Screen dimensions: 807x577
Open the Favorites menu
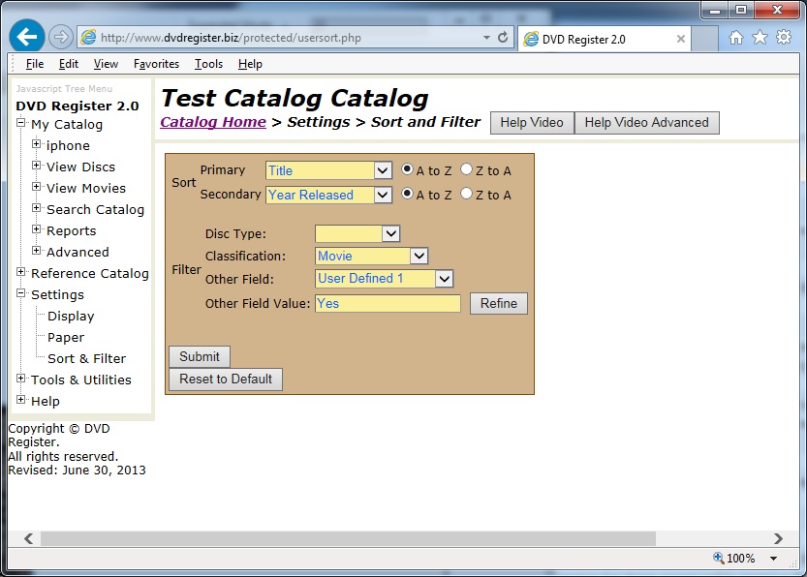(x=157, y=64)
